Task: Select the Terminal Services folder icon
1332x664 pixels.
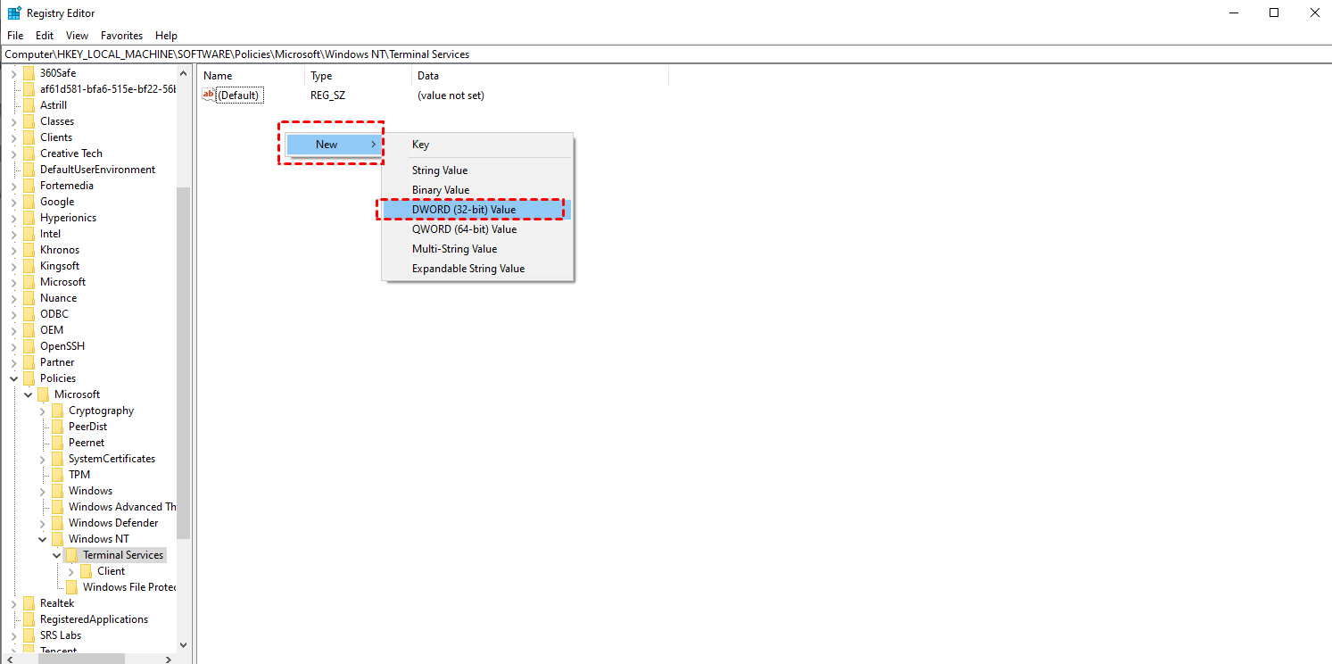Action: (x=72, y=555)
